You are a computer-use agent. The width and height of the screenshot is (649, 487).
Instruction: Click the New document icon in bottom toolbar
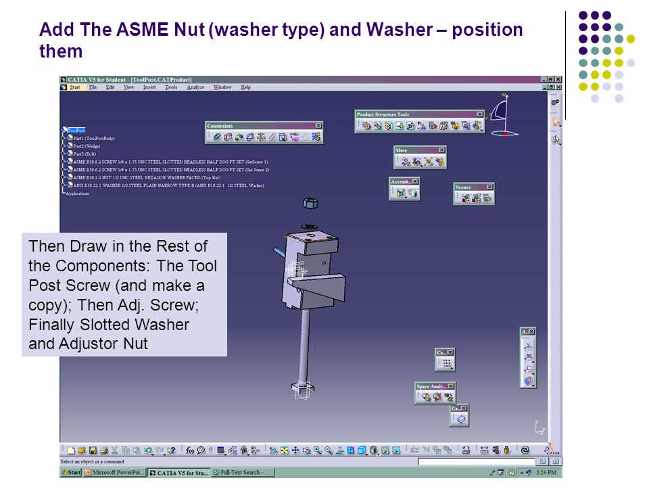point(71,450)
